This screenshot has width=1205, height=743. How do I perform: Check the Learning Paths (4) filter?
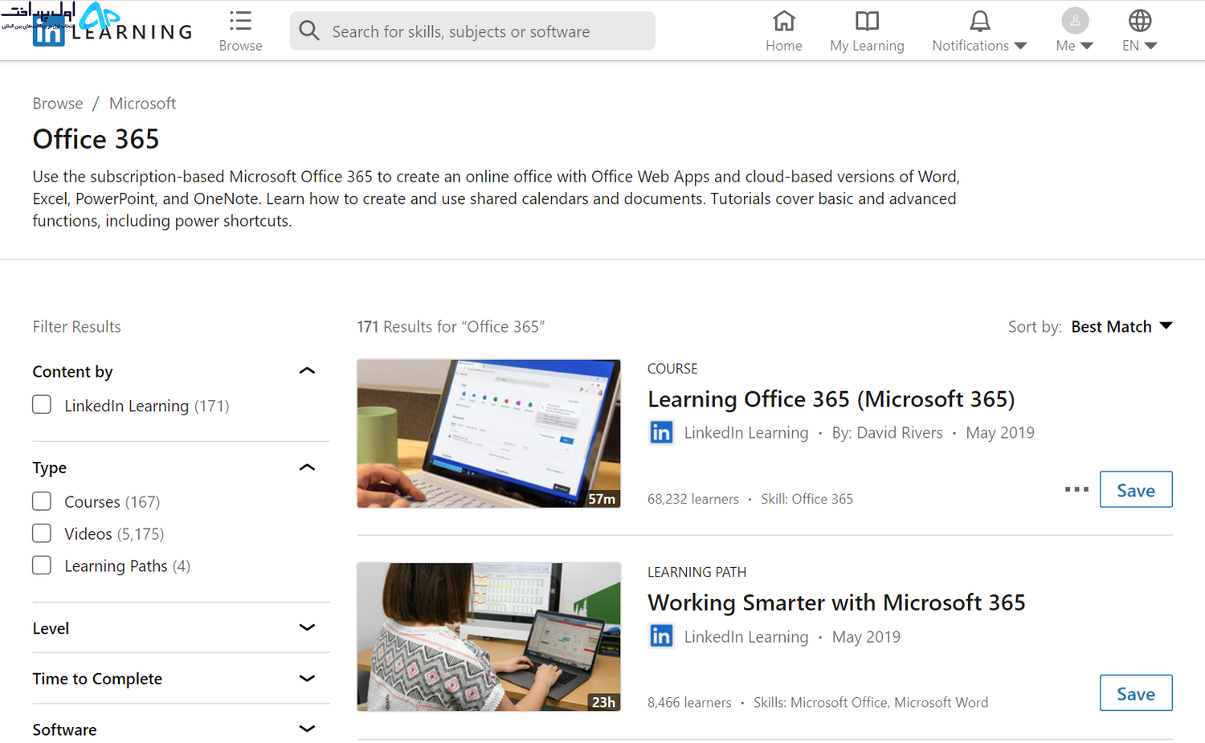[x=42, y=565]
